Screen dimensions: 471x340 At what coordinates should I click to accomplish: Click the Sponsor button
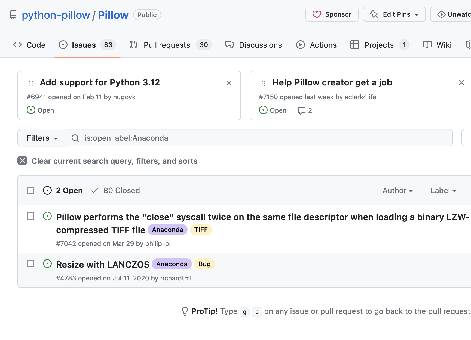332,14
